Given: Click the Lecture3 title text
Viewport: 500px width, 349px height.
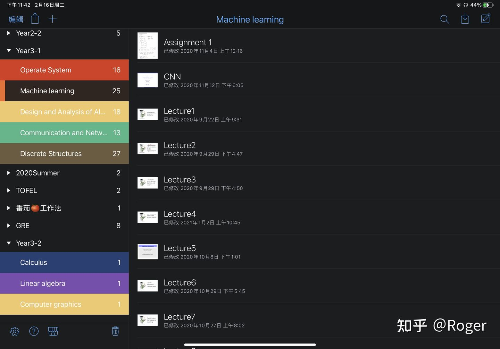Looking at the screenshot, I should click(x=180, y=180).
